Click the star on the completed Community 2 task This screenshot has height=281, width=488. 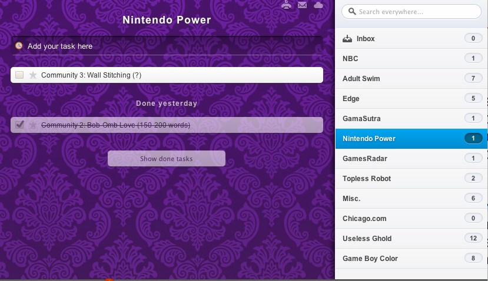(33, 125)
